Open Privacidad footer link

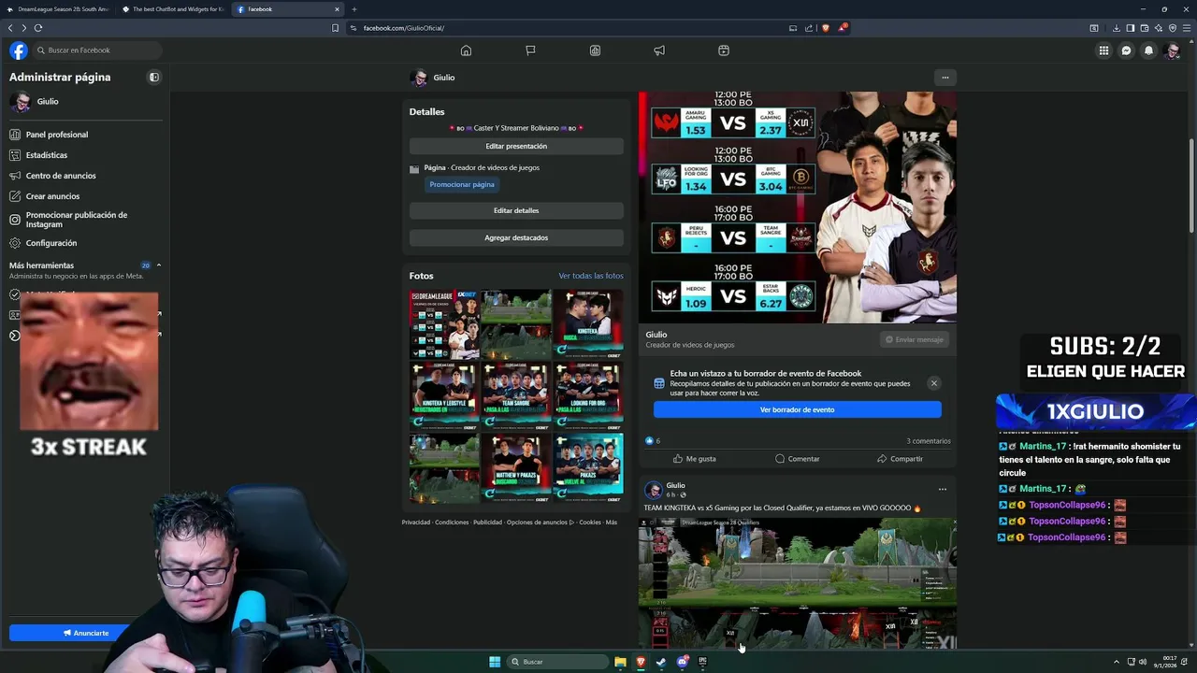click(x=416, y=523)
